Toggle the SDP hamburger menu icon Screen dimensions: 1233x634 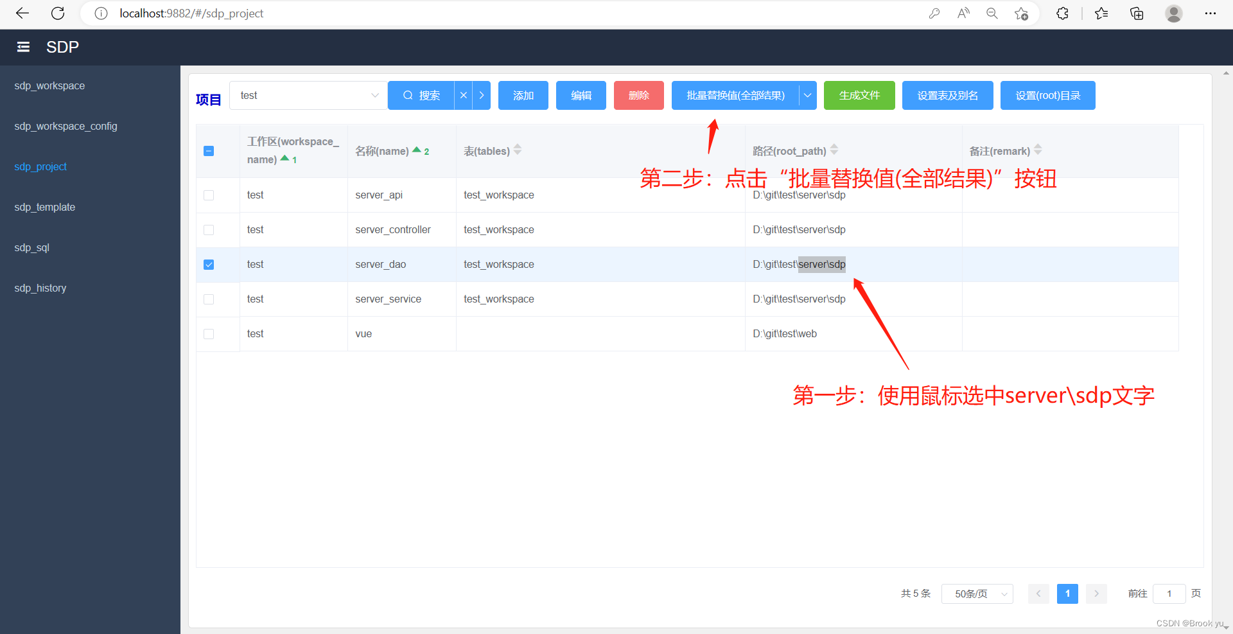[23, 47]
